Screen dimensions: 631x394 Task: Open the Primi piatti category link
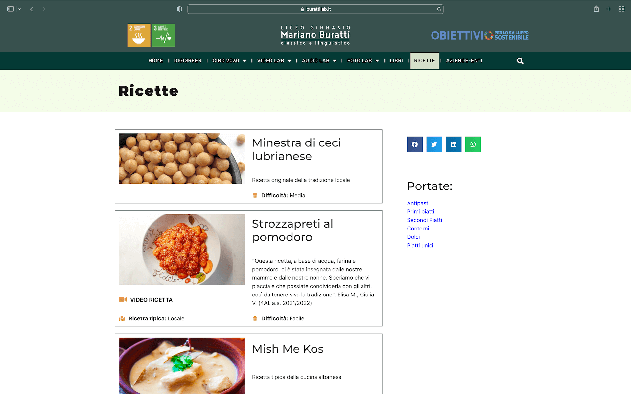(x=420, y=211)
